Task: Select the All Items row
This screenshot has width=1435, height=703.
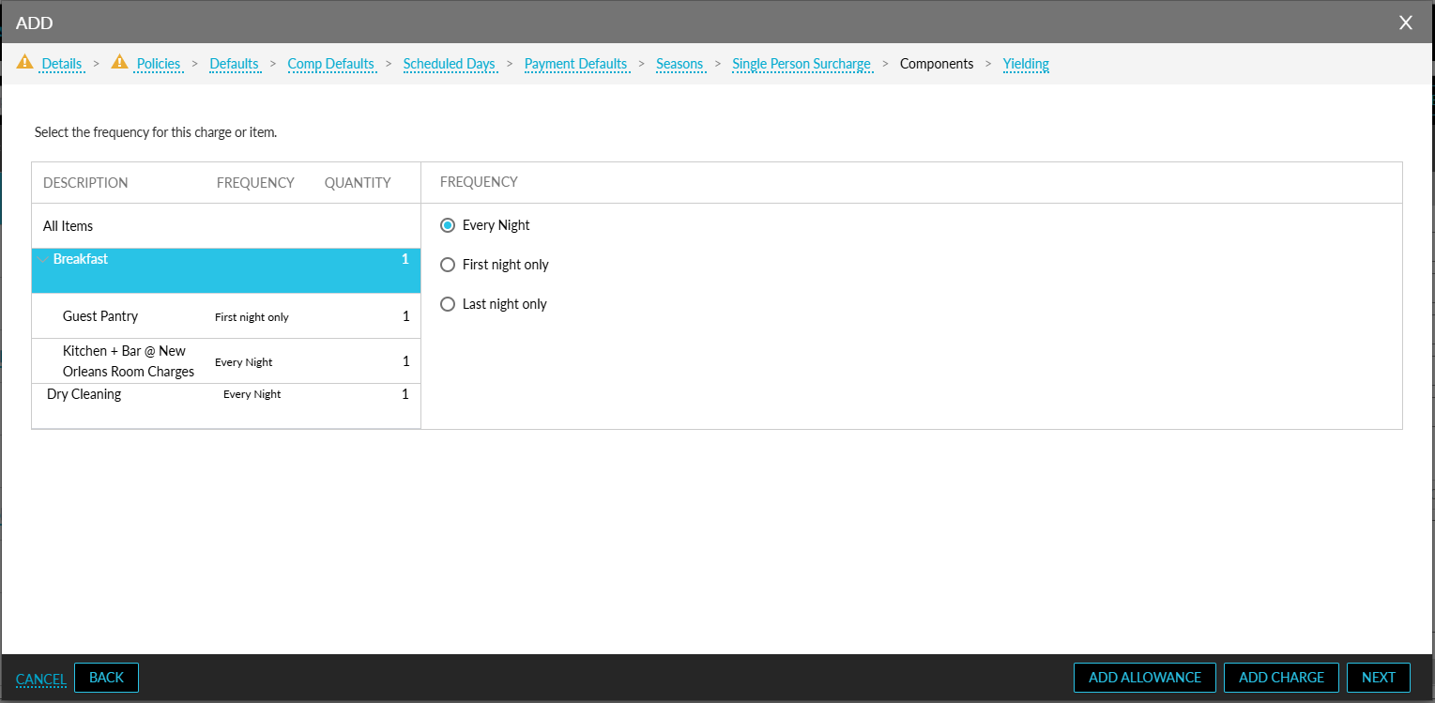Action: 69,226
